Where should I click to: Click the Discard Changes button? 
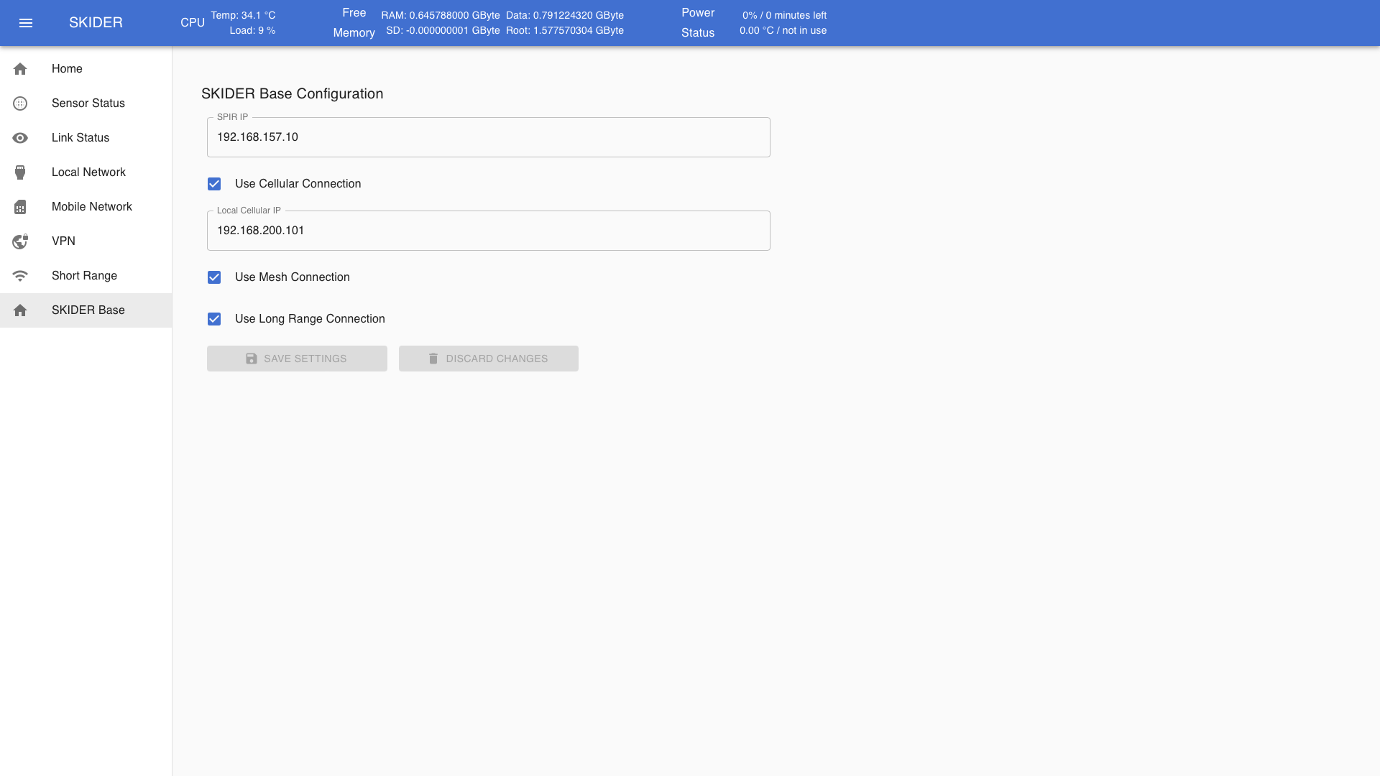tap(489, 359)
